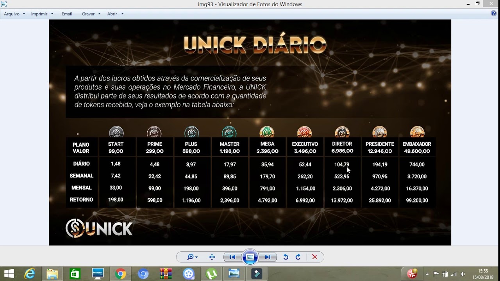Open File Explorer from taskbar
Viewport: 500px width, 281px height.
pos(52,274)
